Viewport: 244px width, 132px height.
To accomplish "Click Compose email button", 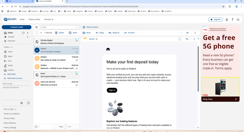I will point(17,27).
